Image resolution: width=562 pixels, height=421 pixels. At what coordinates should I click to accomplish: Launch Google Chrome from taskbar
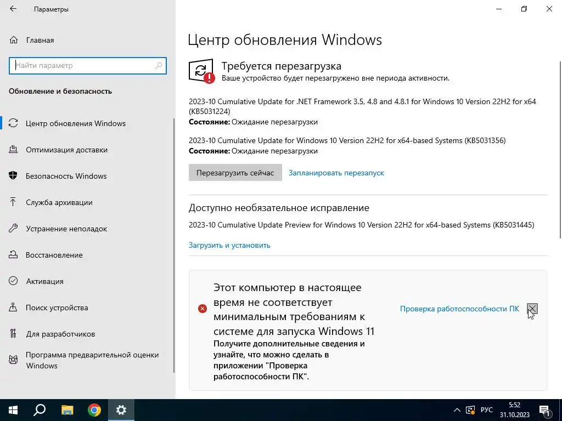point(94,410)
